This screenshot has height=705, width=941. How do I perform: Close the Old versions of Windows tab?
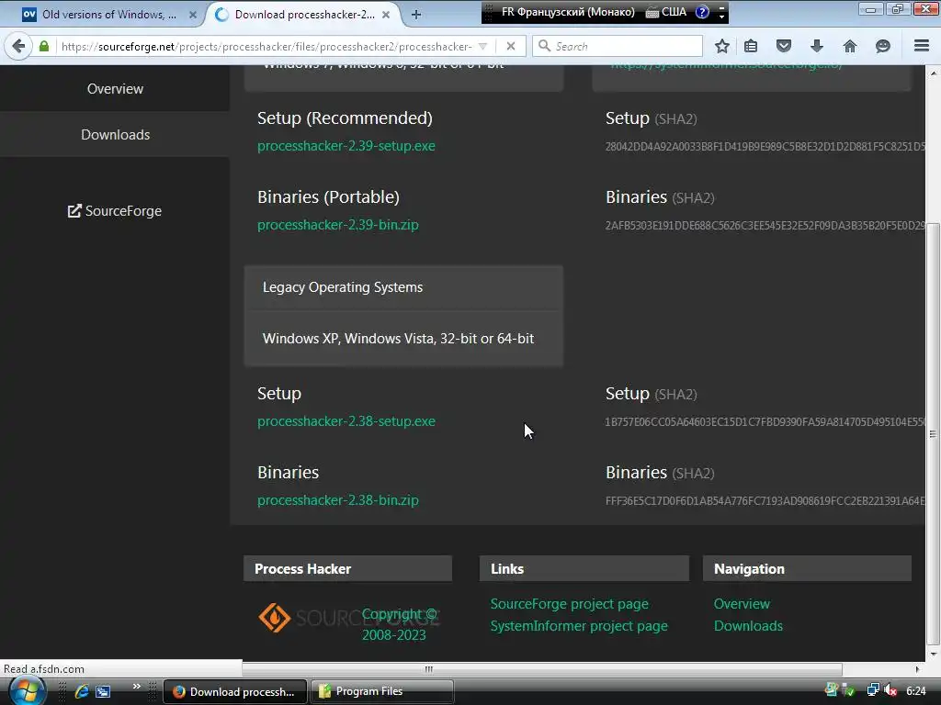(x=193, y=15)
